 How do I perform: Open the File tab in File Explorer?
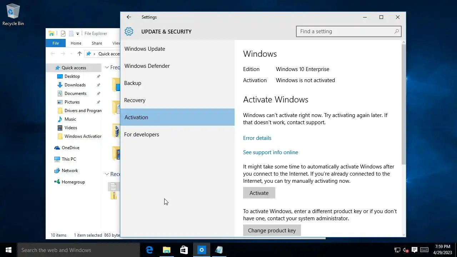(56, 43)
